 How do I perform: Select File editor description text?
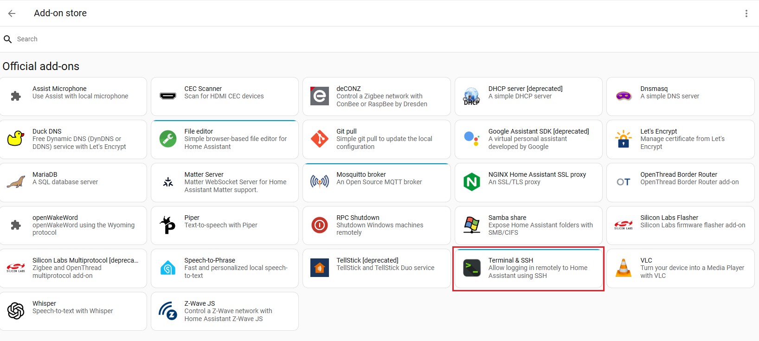coord(235,143)
